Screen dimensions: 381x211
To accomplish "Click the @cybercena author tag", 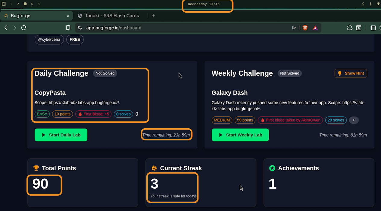I will (x=49, y=40).
